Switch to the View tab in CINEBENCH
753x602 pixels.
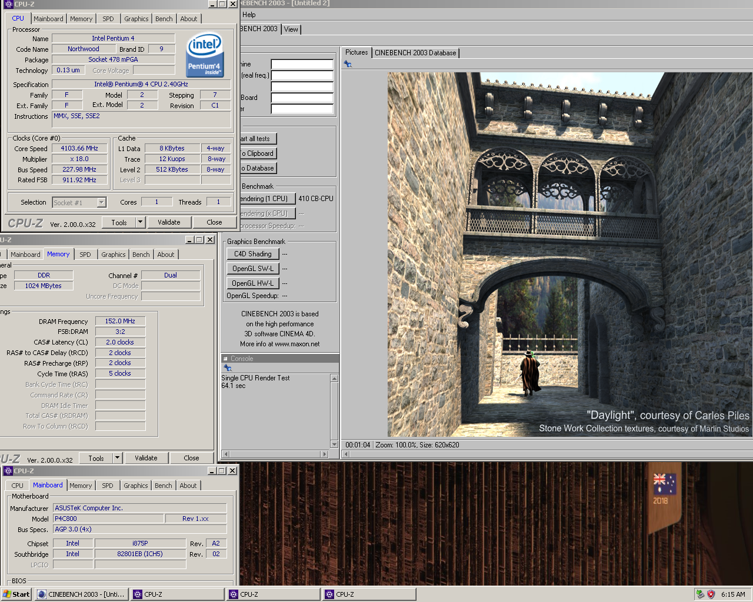coord(291,29)
